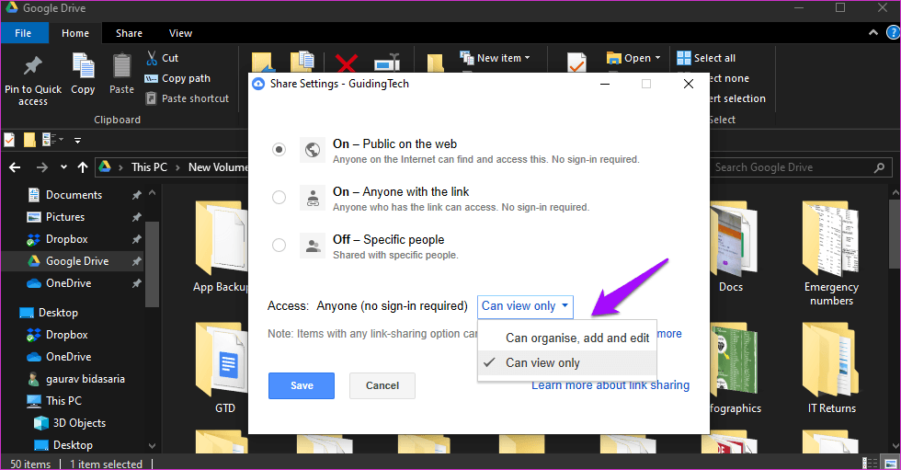
Task: Click the Cancel button
Action: (x=382, y=385)
